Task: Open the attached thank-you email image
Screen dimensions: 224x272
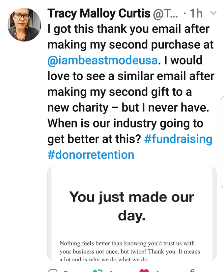Action: point(132,213)
